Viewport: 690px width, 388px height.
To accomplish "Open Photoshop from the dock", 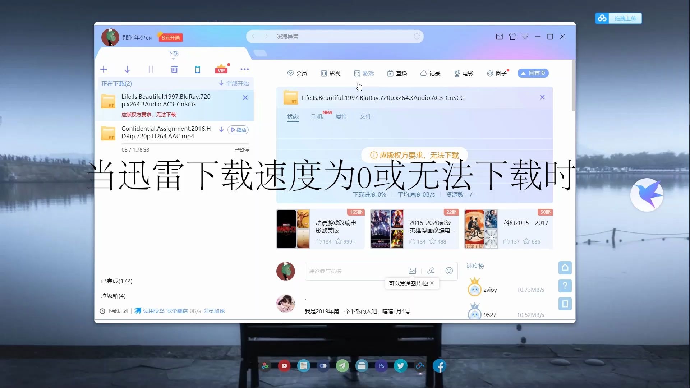I will (x=381, y=366).
